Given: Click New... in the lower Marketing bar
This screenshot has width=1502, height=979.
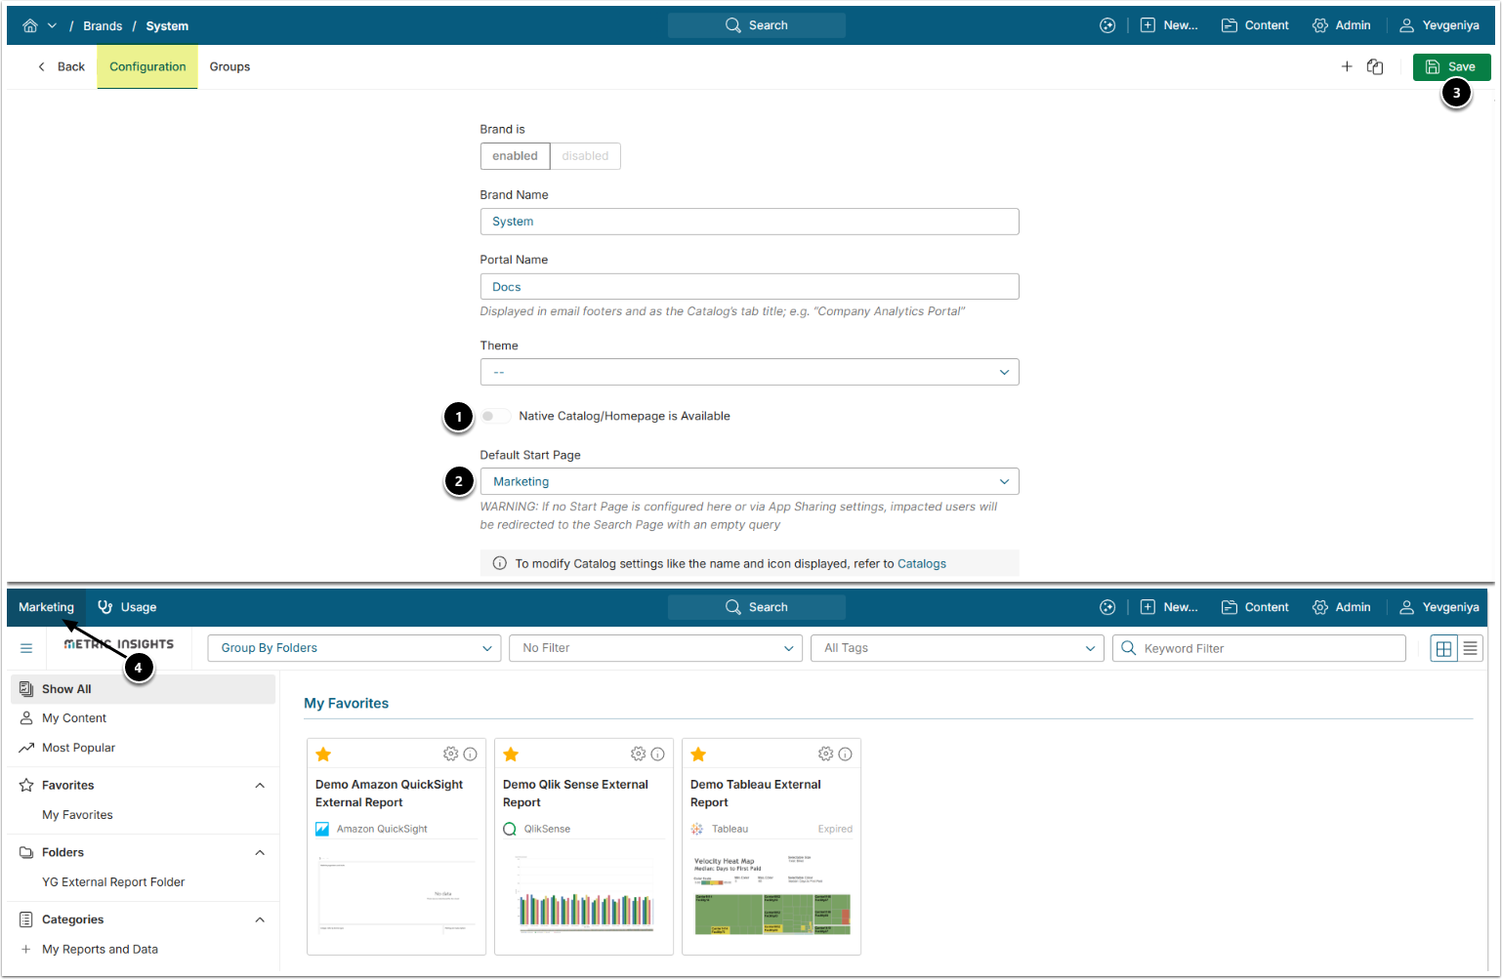Looking at the screenshot, I should (x=1169, y=607).
